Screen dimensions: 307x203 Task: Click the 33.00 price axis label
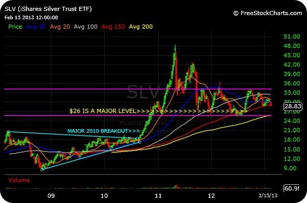[x=292, y=93]
